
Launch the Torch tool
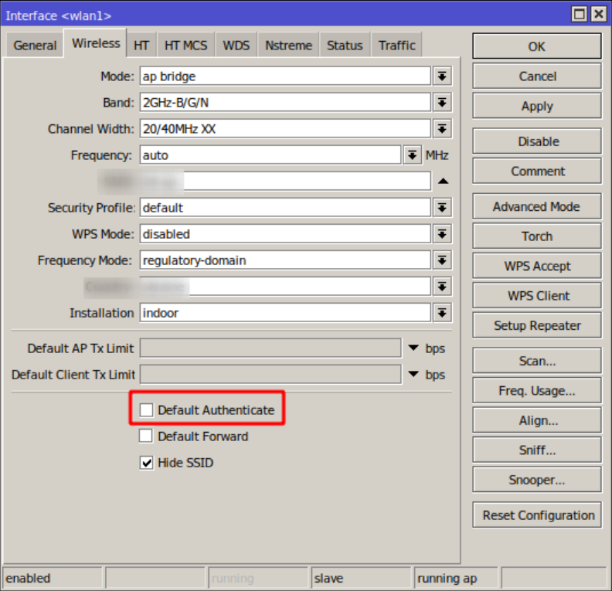click(x=536, y=236)
